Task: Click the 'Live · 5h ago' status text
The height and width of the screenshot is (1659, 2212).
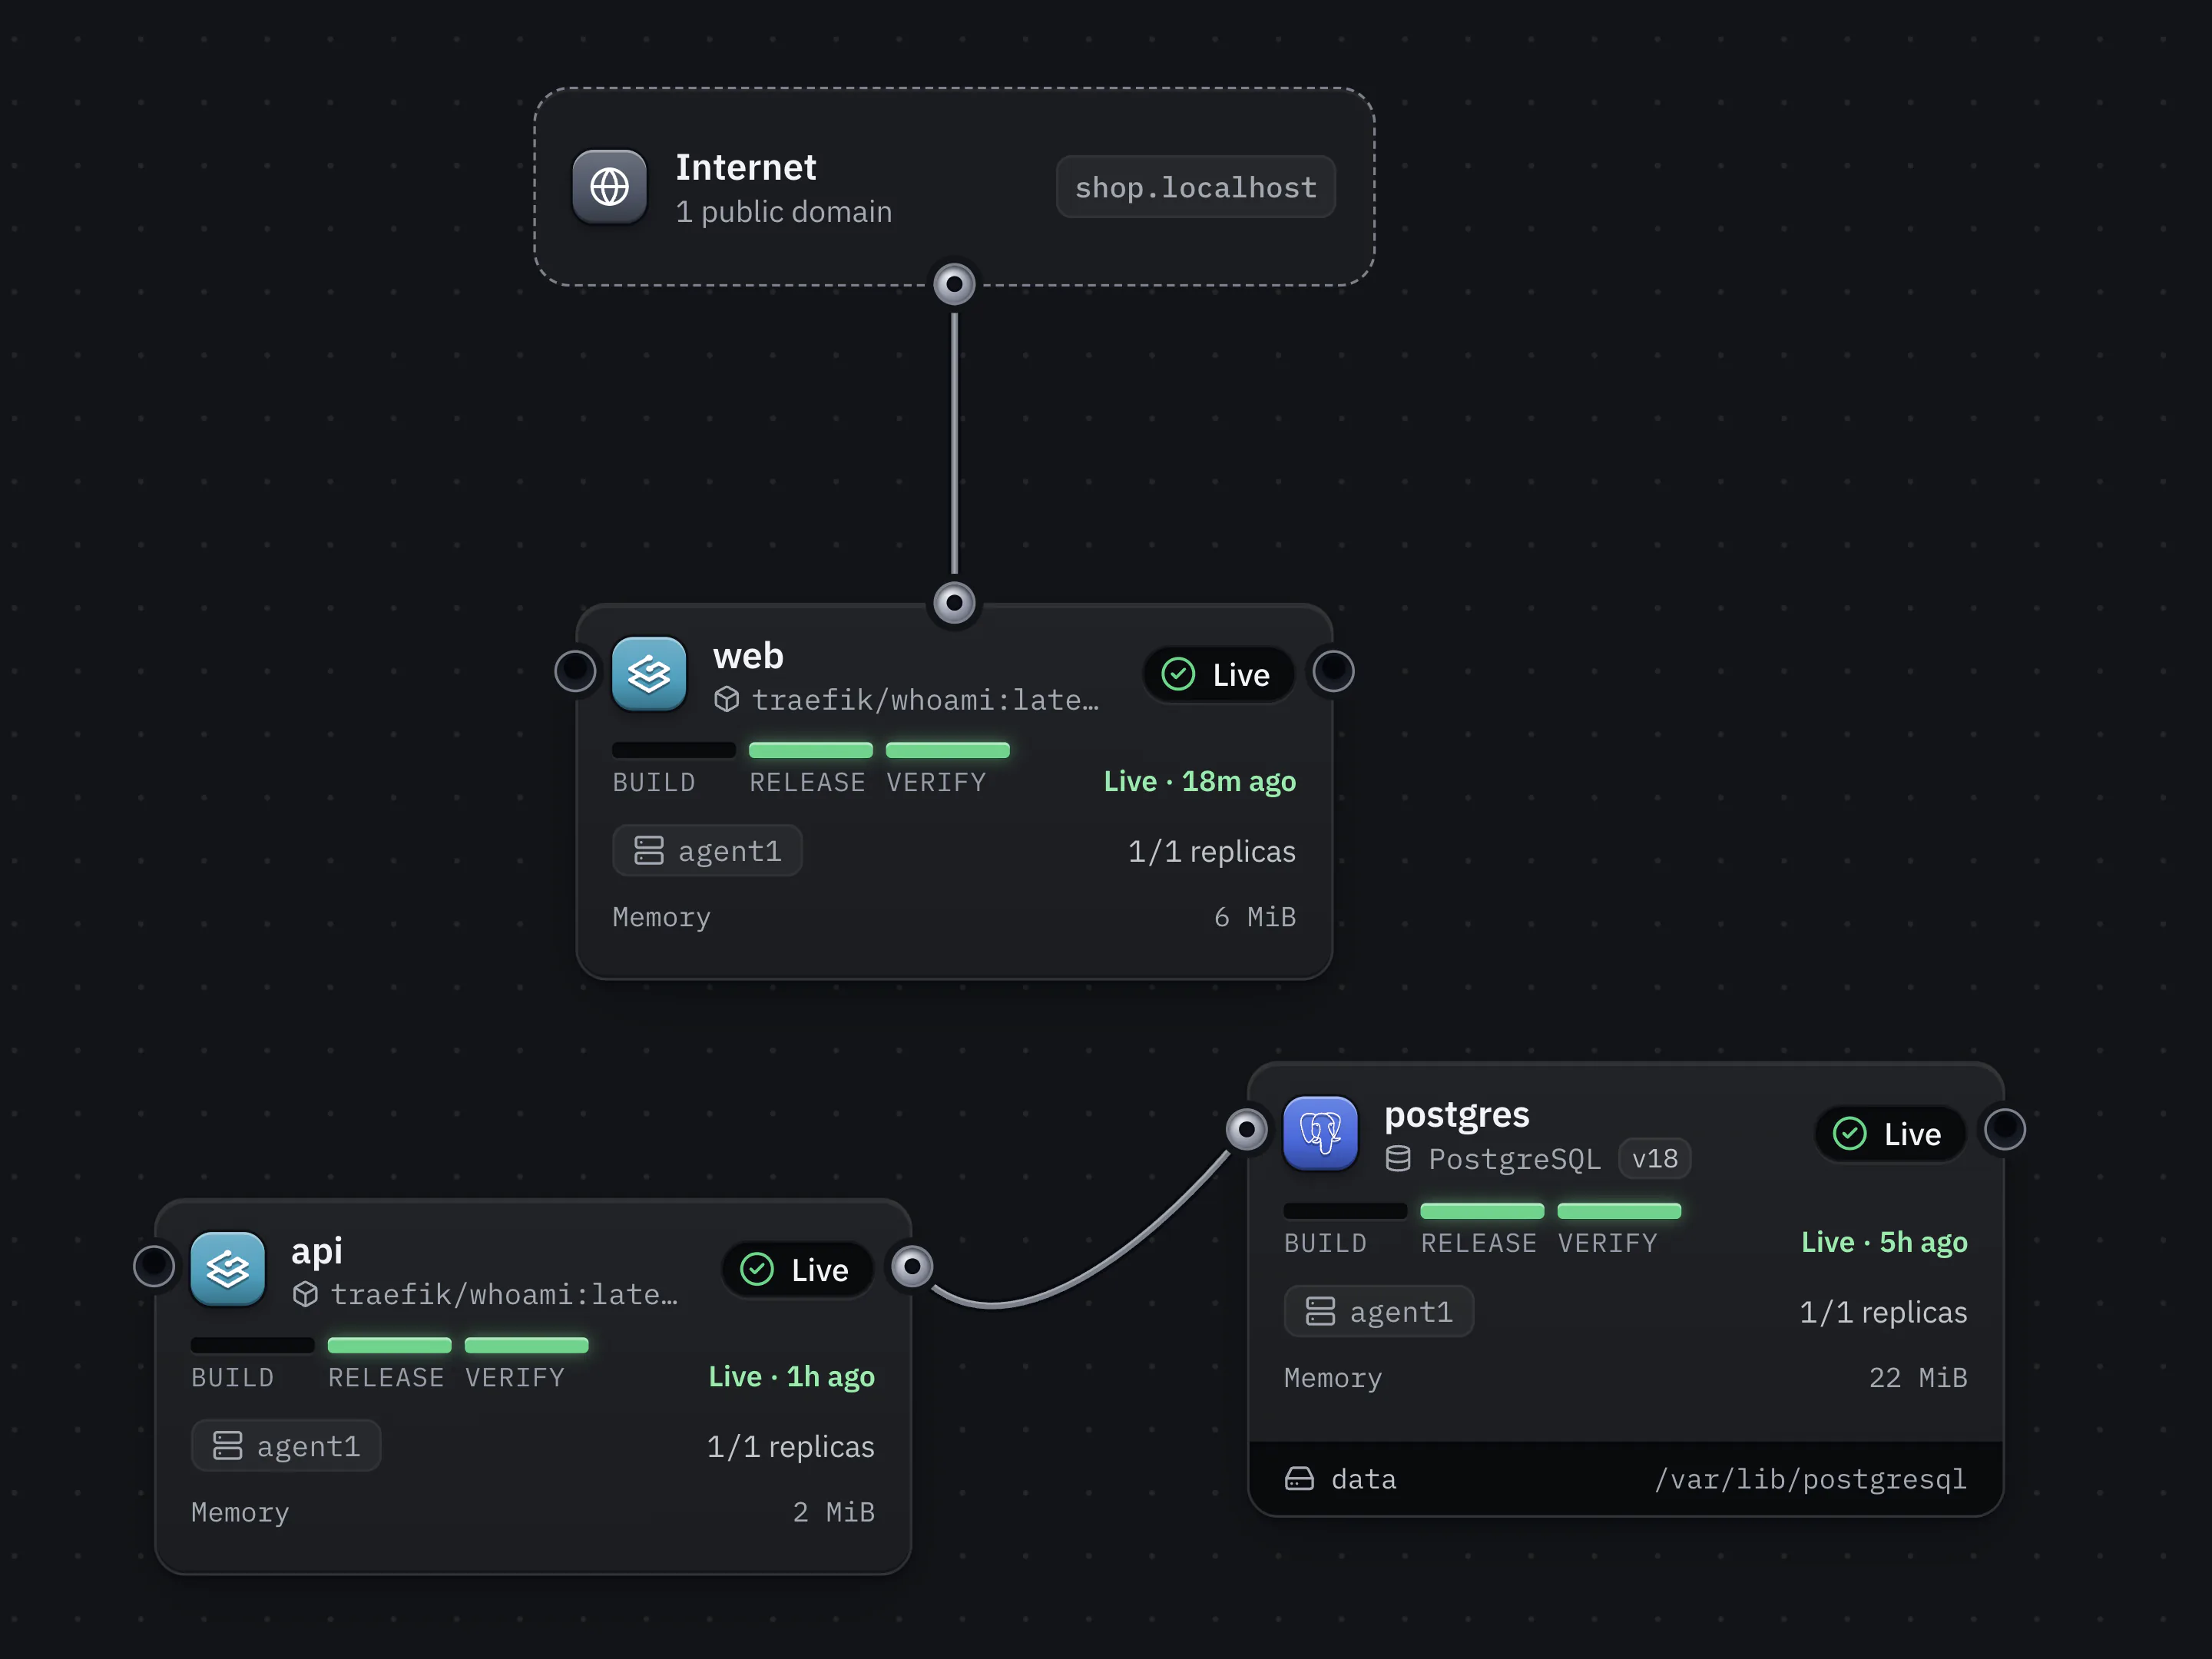Action: [x=1884, y=1243]
